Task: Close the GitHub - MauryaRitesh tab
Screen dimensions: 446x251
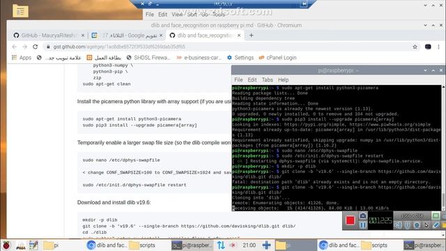Action: tap(83, 36)
